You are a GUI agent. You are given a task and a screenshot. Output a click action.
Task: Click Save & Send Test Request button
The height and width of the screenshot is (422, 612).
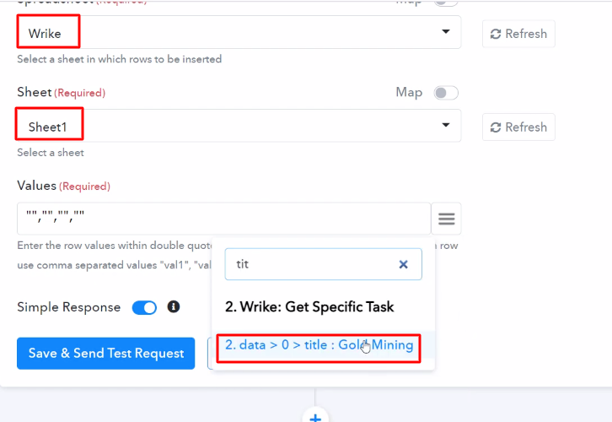tap(105, 354)
